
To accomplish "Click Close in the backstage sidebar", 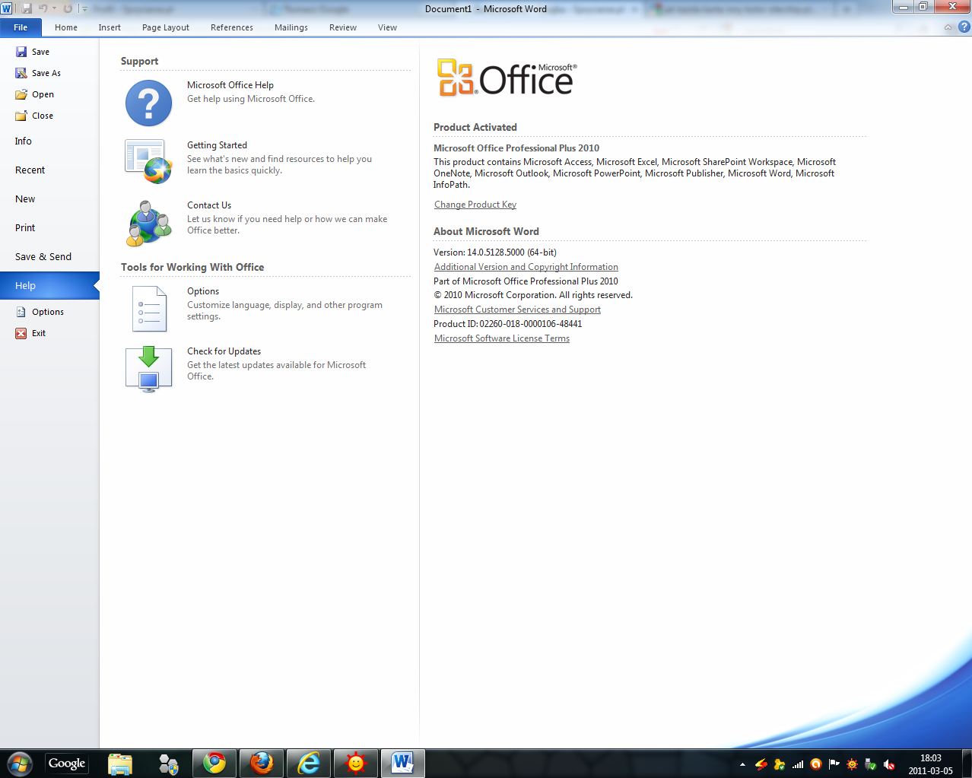I will tap(34, 116).
